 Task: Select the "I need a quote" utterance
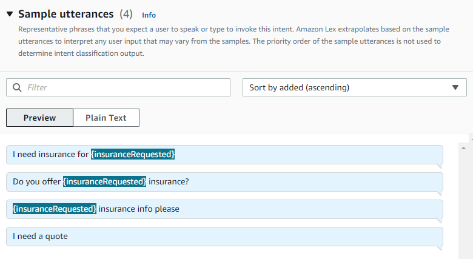[40, 236]
